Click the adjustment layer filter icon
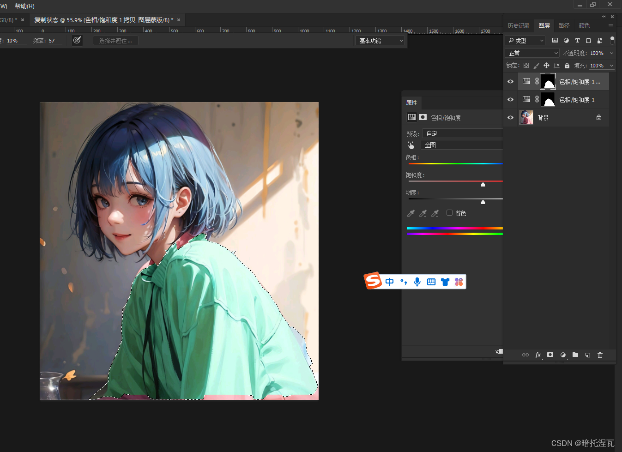Viewport: 622px width, 452px height. tap(566, 41)
